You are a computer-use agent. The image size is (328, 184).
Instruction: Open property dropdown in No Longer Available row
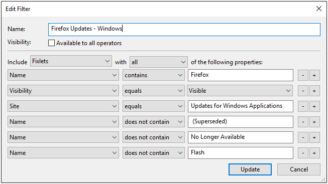(x=63, y=137)
